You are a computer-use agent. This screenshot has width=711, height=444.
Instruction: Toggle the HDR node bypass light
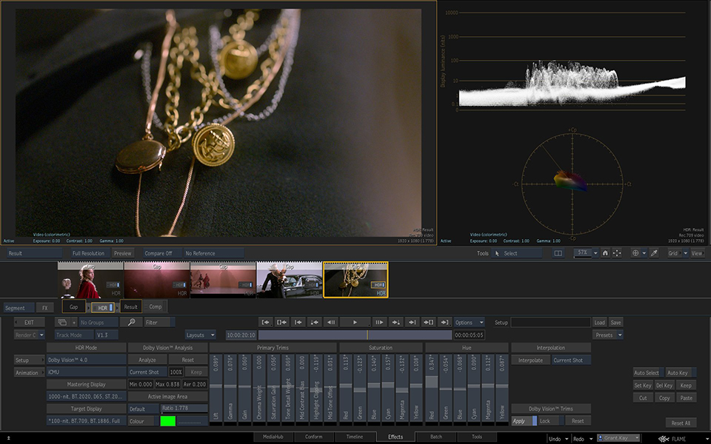tap(110, 308)
